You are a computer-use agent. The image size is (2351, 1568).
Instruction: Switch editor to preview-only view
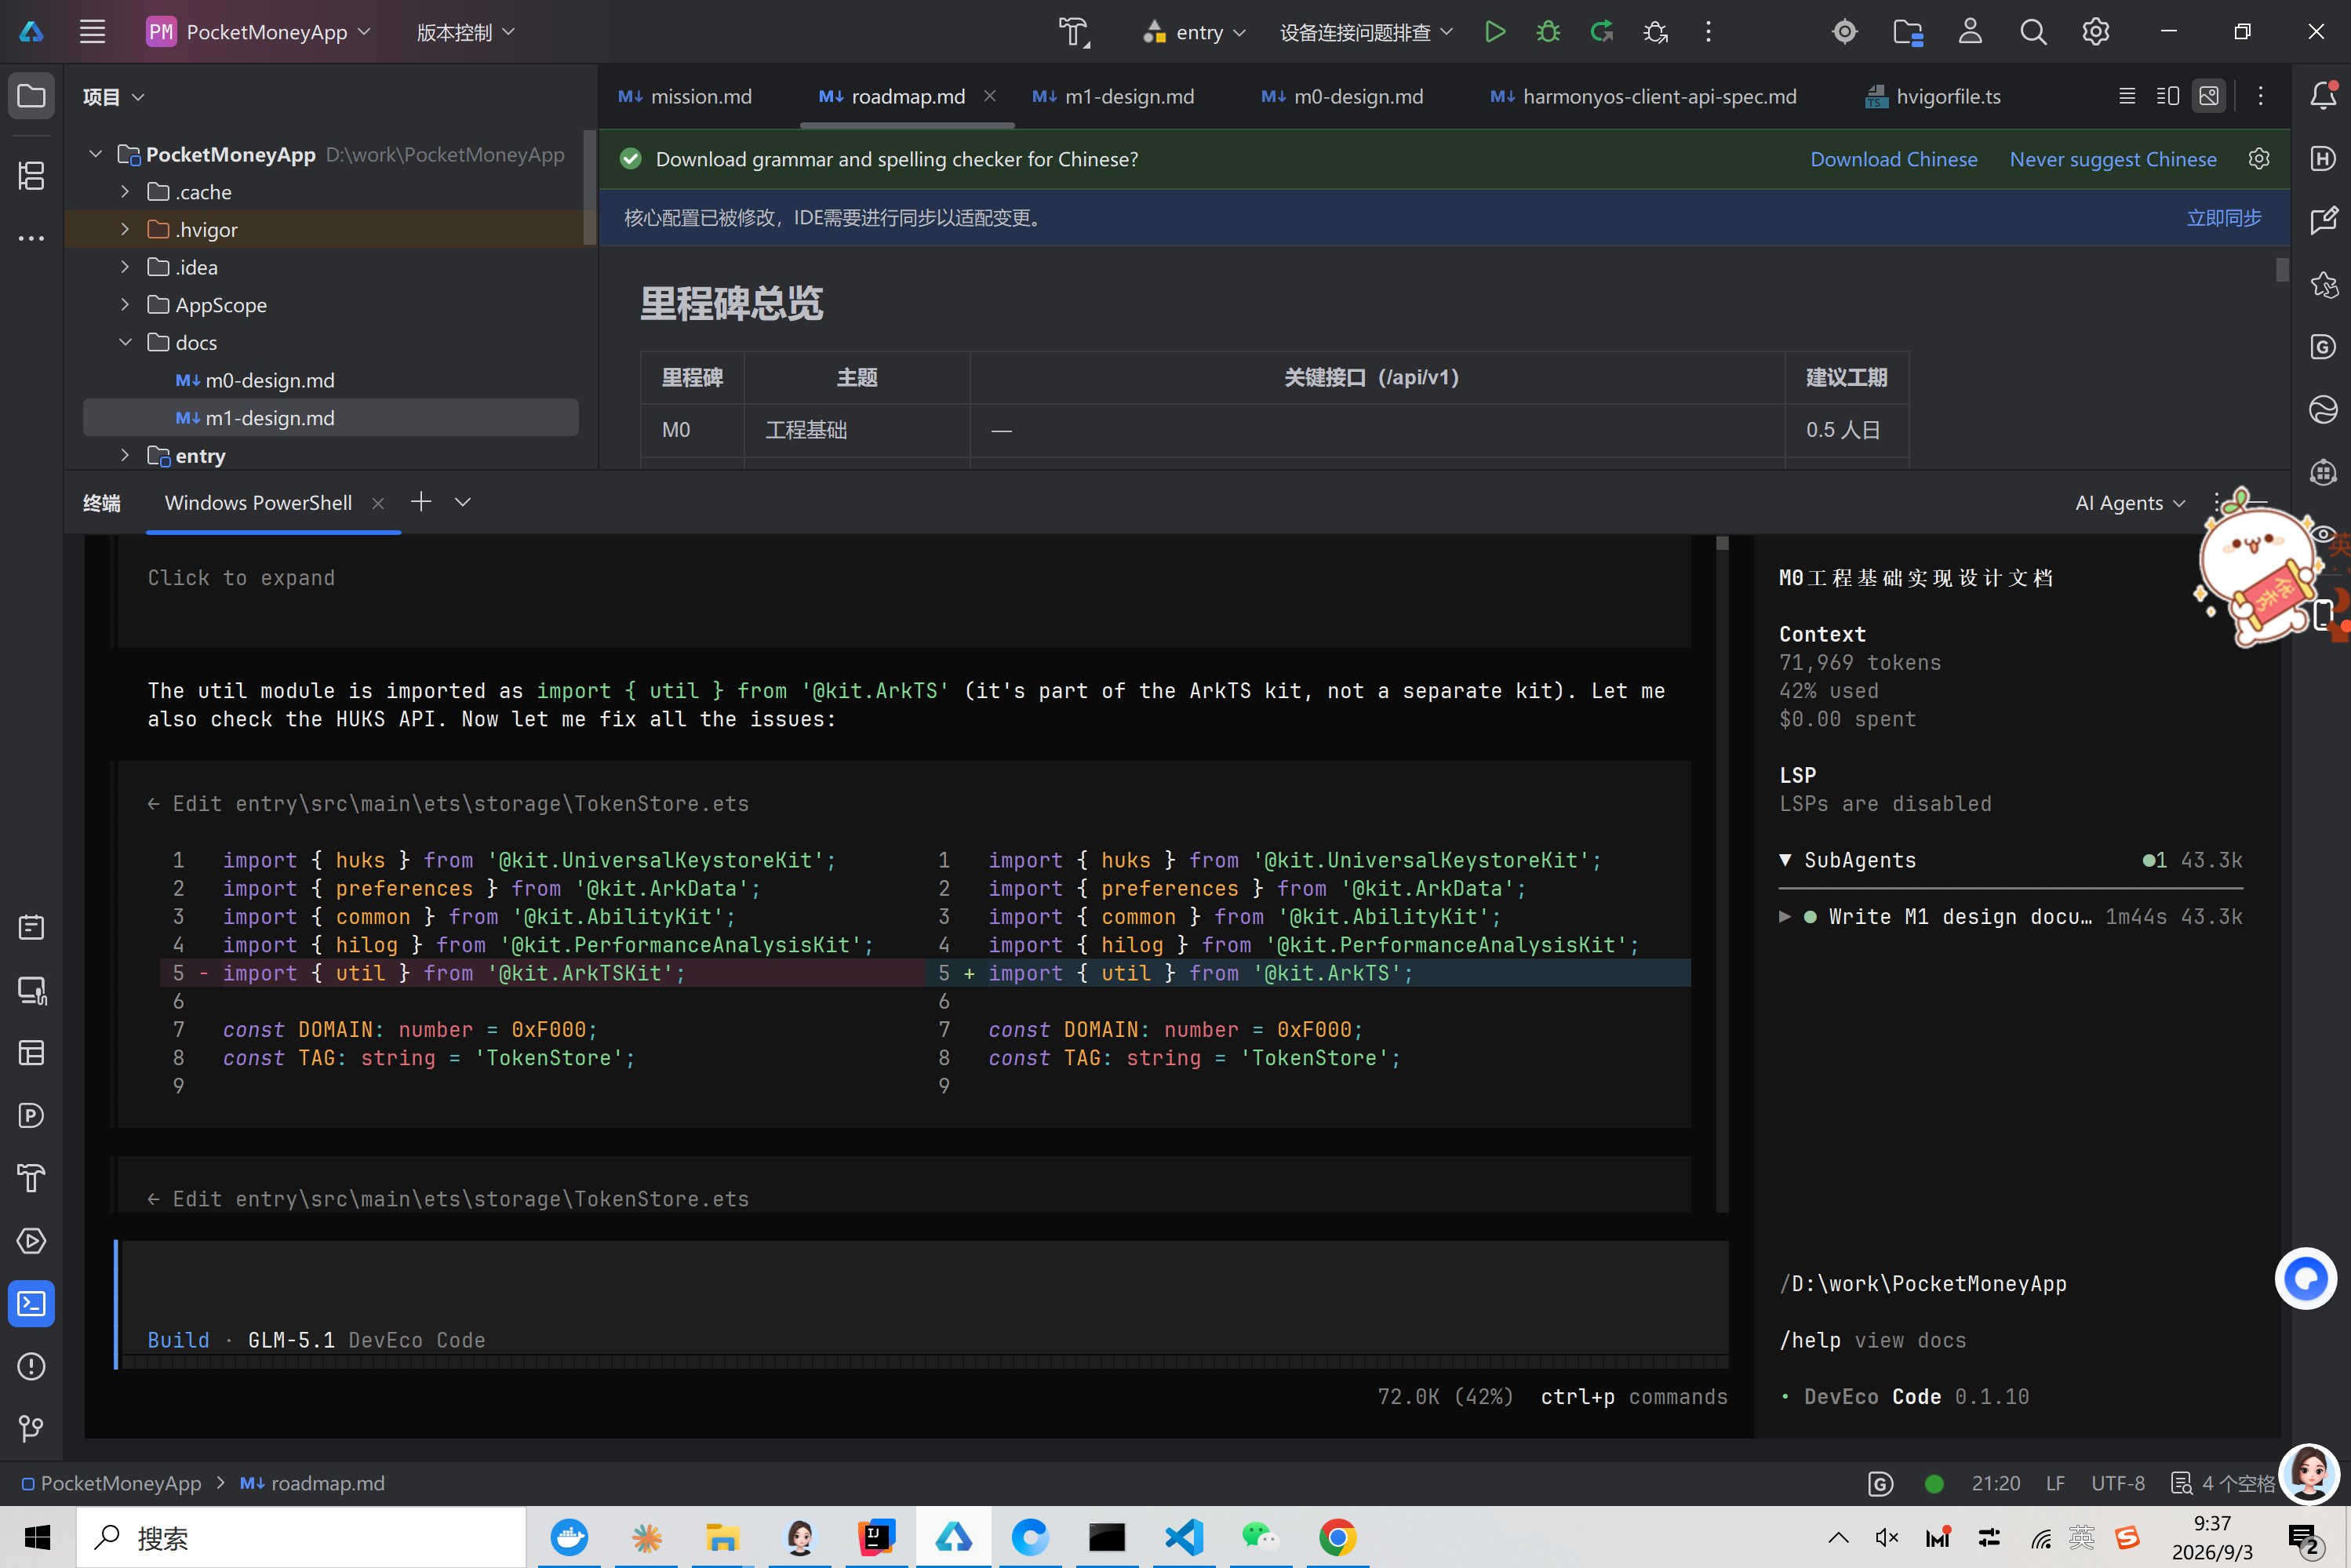coord(2209,96)
